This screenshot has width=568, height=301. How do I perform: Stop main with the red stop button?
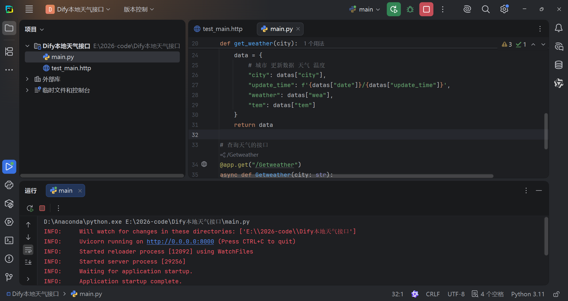tap(426, 9)
